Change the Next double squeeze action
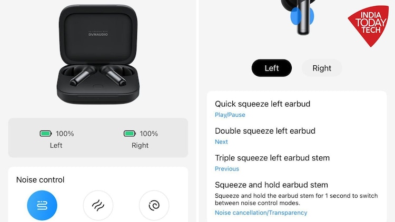 click(x=221, y=142)
